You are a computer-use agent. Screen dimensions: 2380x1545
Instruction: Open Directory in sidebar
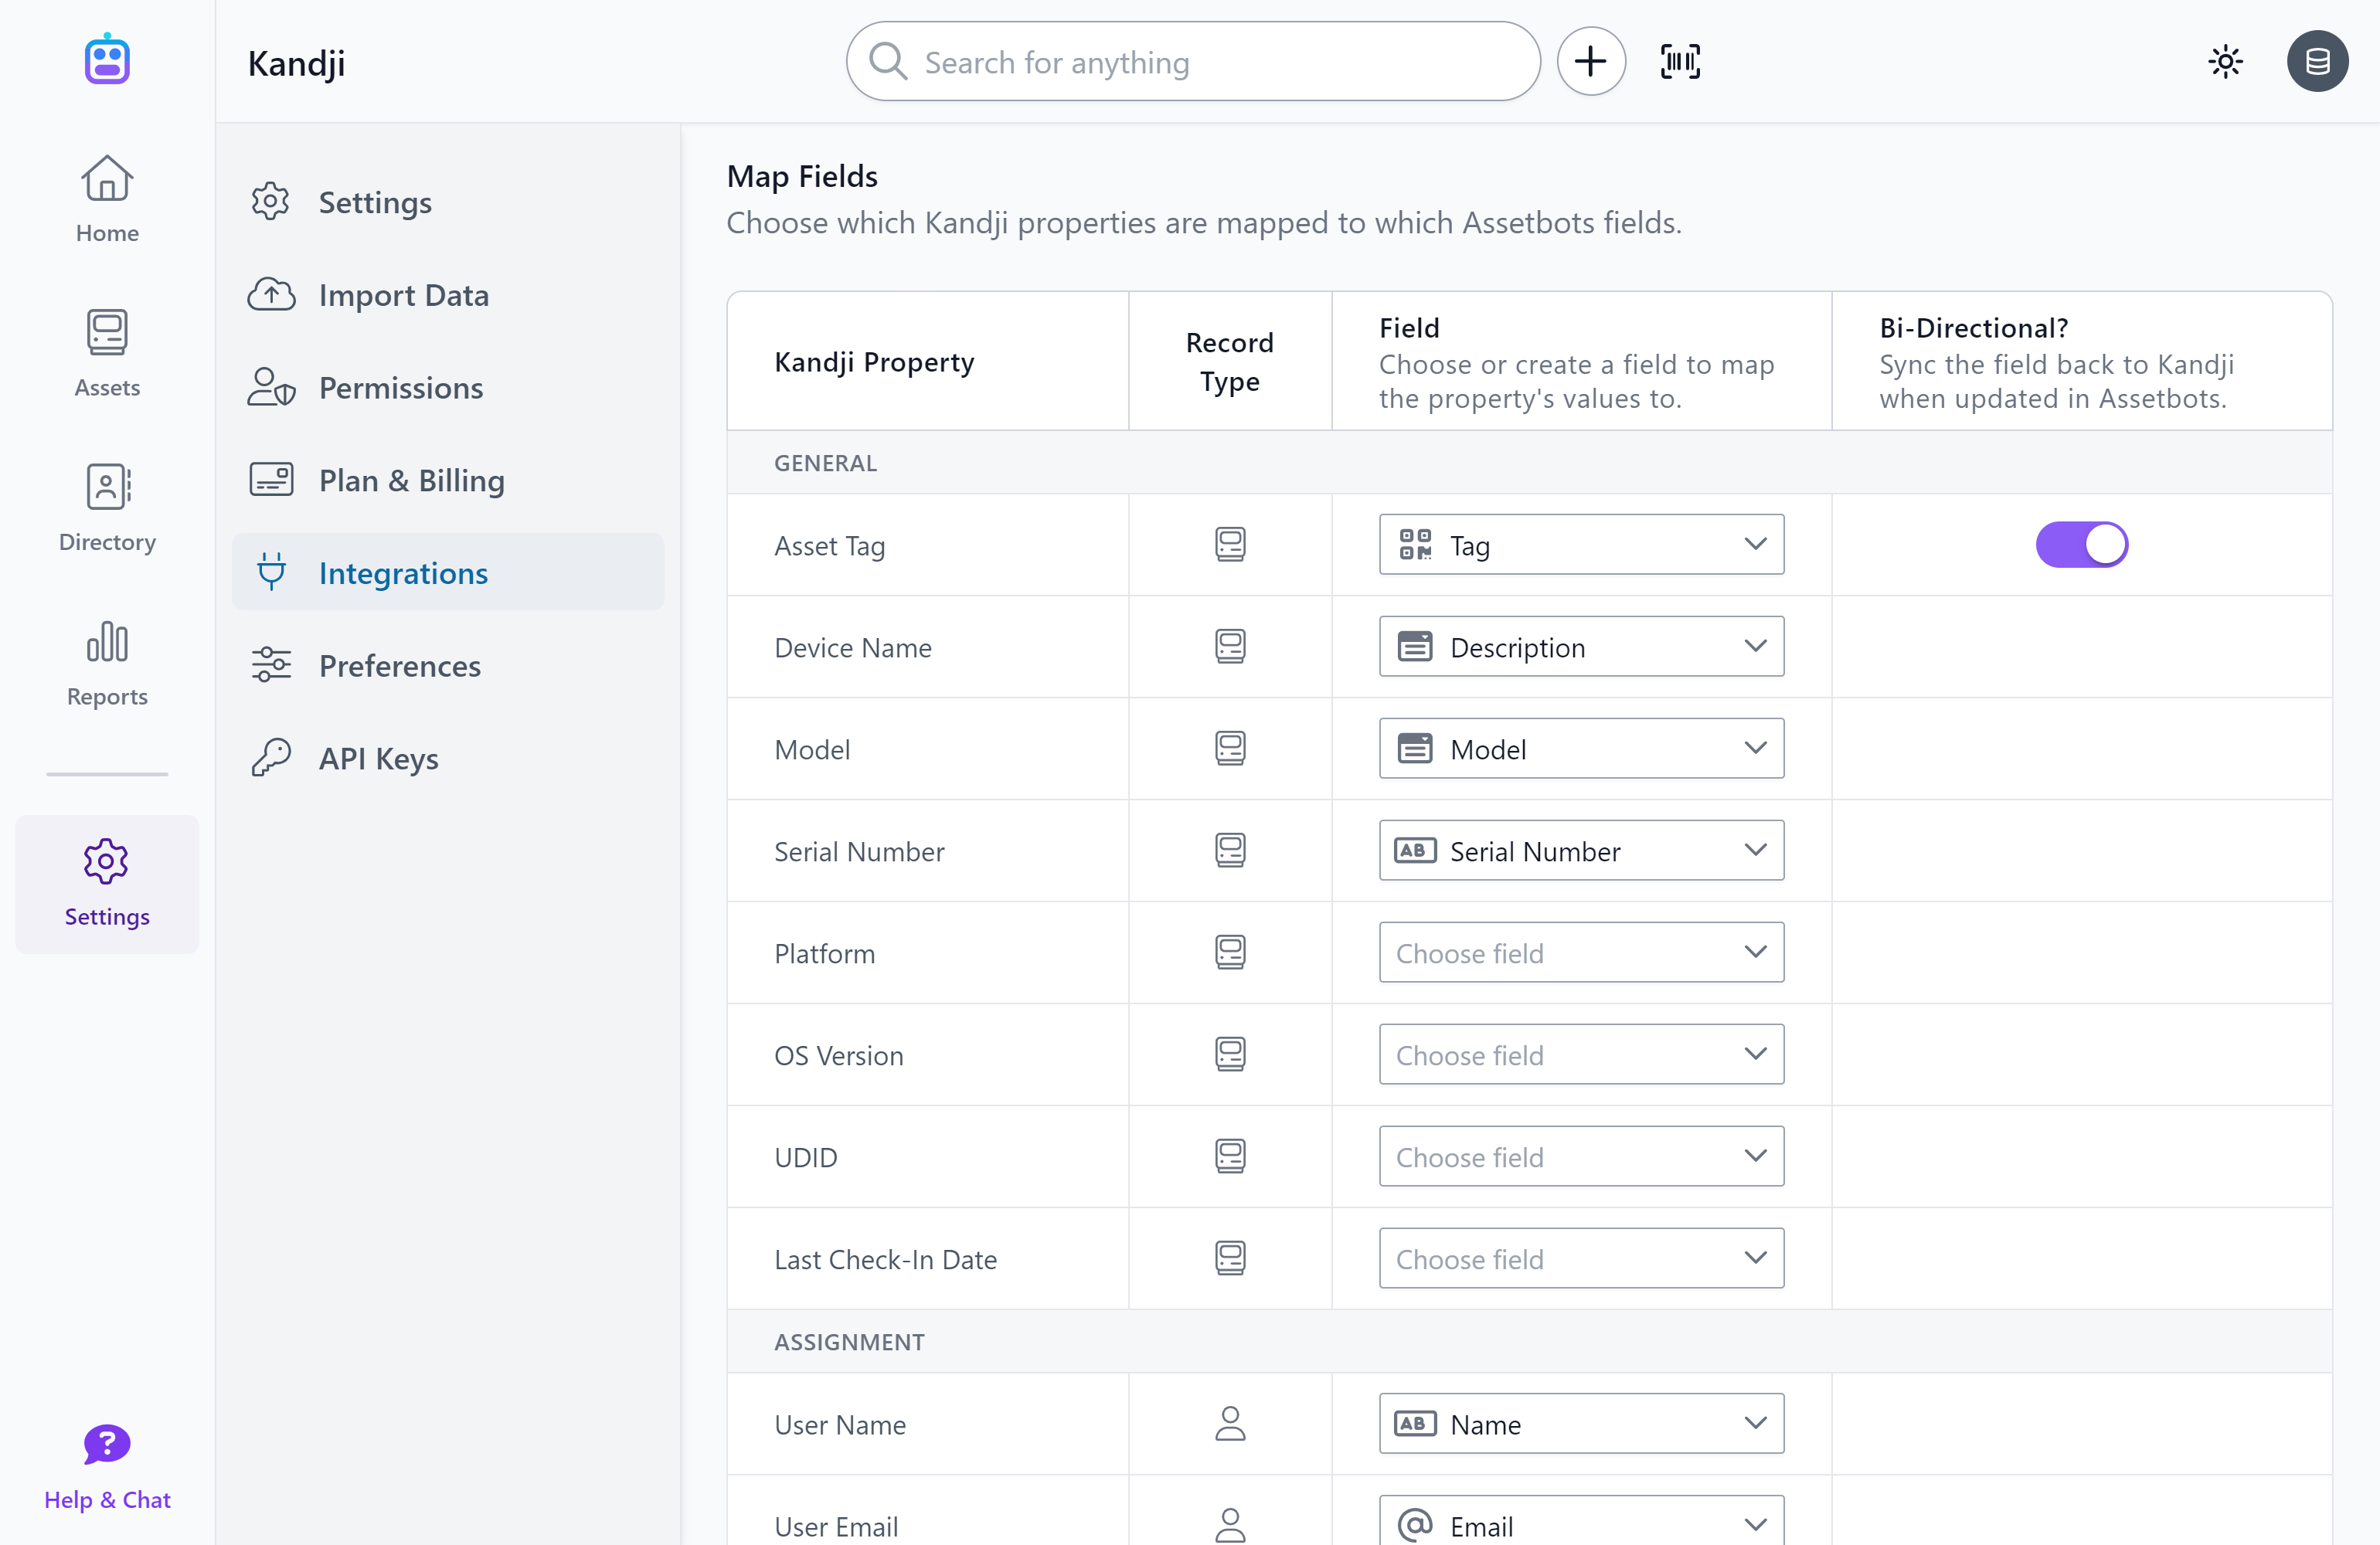(x=107, y=508)
